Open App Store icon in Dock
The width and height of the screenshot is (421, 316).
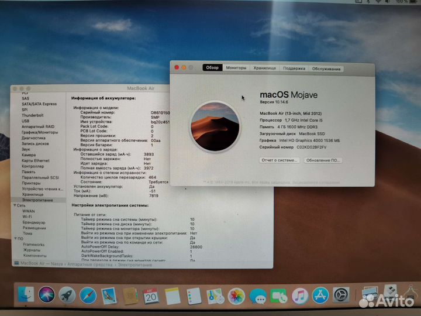pyautogui.click(x=320, y=296)
